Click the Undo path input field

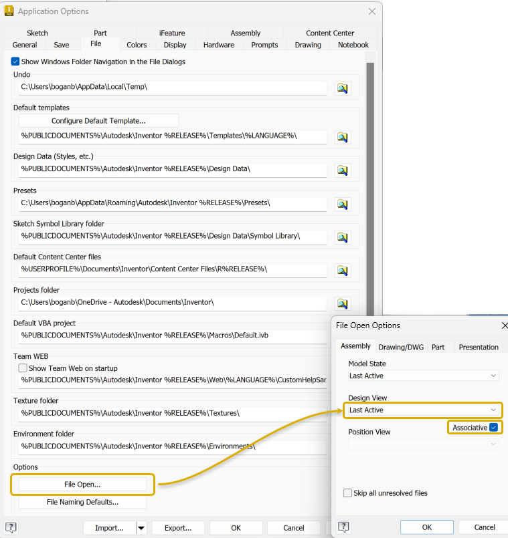point(173,87)
